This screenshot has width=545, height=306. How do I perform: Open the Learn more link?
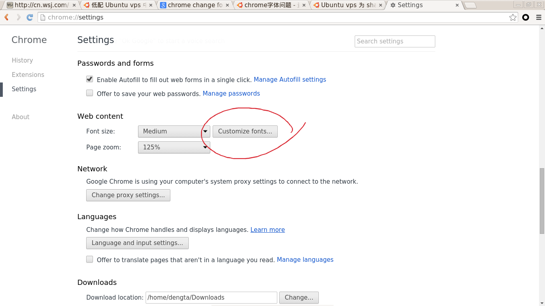point(268,229)
